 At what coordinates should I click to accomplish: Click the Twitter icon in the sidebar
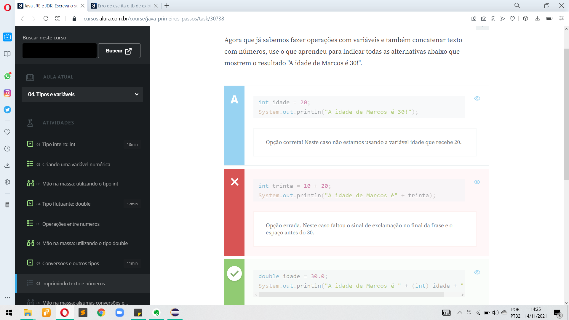pyautogui.click(x=7, y=109)
